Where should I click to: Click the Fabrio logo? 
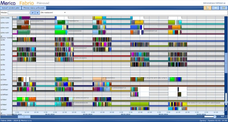click(x=27, y=3)
